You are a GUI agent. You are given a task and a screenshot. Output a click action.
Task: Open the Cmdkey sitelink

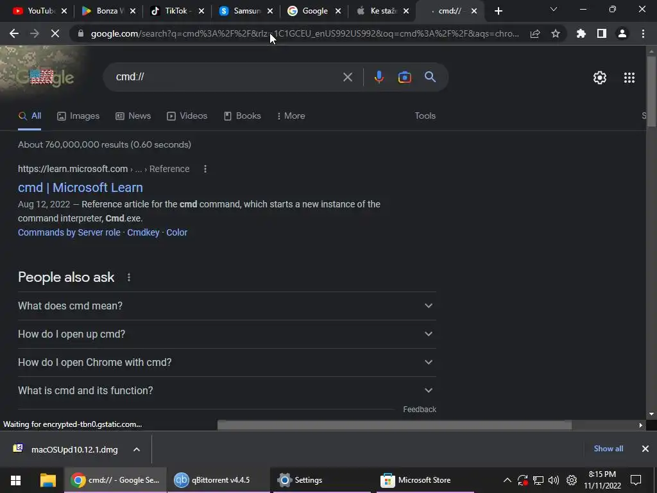pos(143,232)
